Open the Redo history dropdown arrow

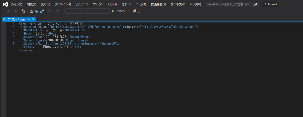[62, 11]
